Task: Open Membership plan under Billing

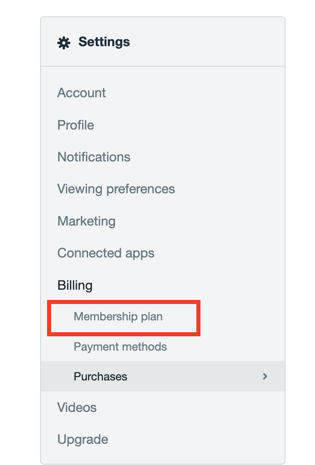Action: [x=118, y=317]
